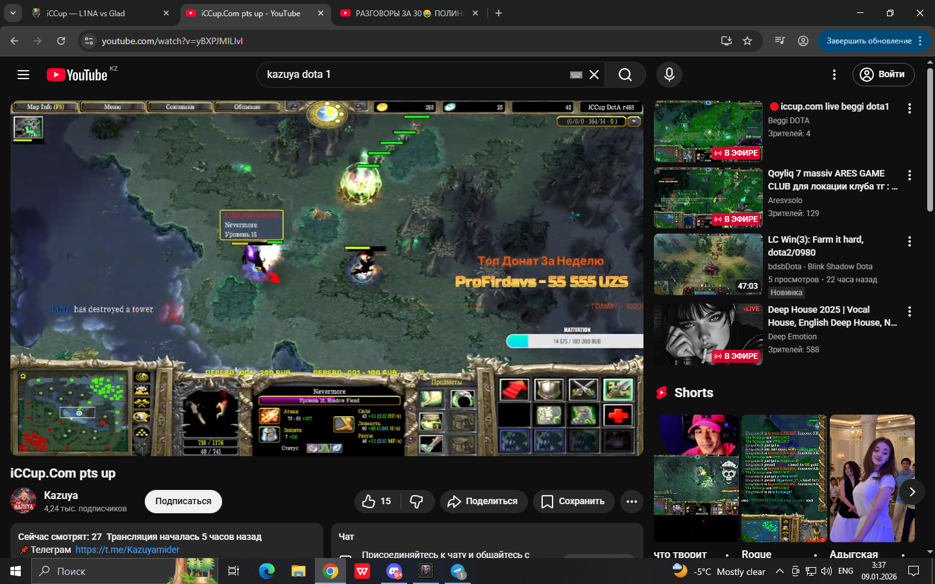Screen dimensions: 935x584
Task: Like the video with thumbs up
Action: coord(377,501)
